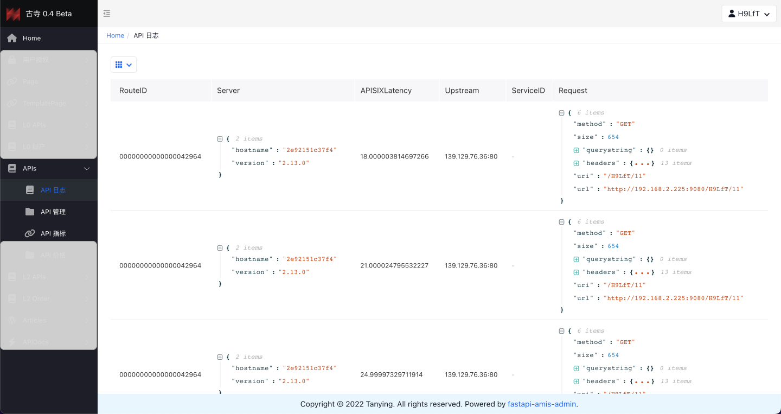This screenshot has width=781, height=414.
Task: Collapse Server JSON in the 24.99997329711914 row
Action: pyautogui.click(x=220, y=357)
